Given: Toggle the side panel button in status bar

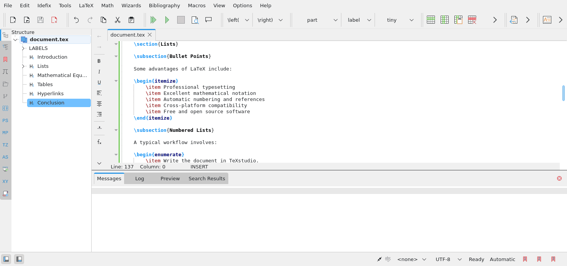Looking at the screenshot, I should 6,259.
